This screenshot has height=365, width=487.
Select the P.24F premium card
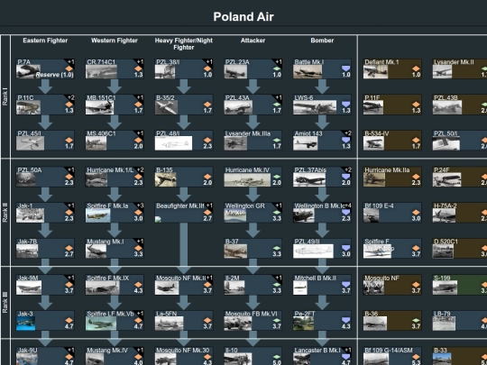[459, 177]
